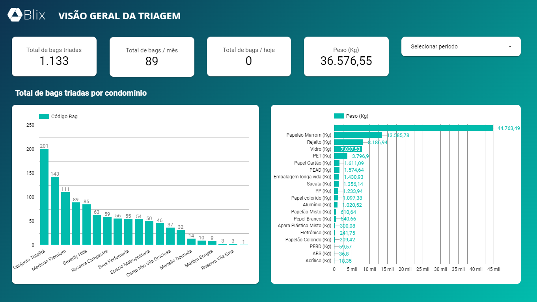Click the Total de bags triadas card
537x302 pixels.
point(54,56)
